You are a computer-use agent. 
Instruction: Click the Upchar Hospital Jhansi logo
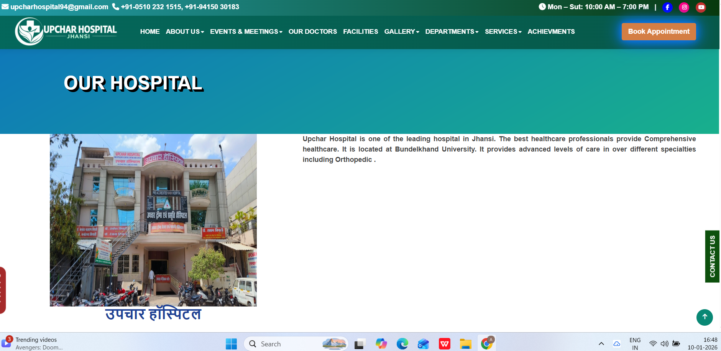[x=66, y=31]
